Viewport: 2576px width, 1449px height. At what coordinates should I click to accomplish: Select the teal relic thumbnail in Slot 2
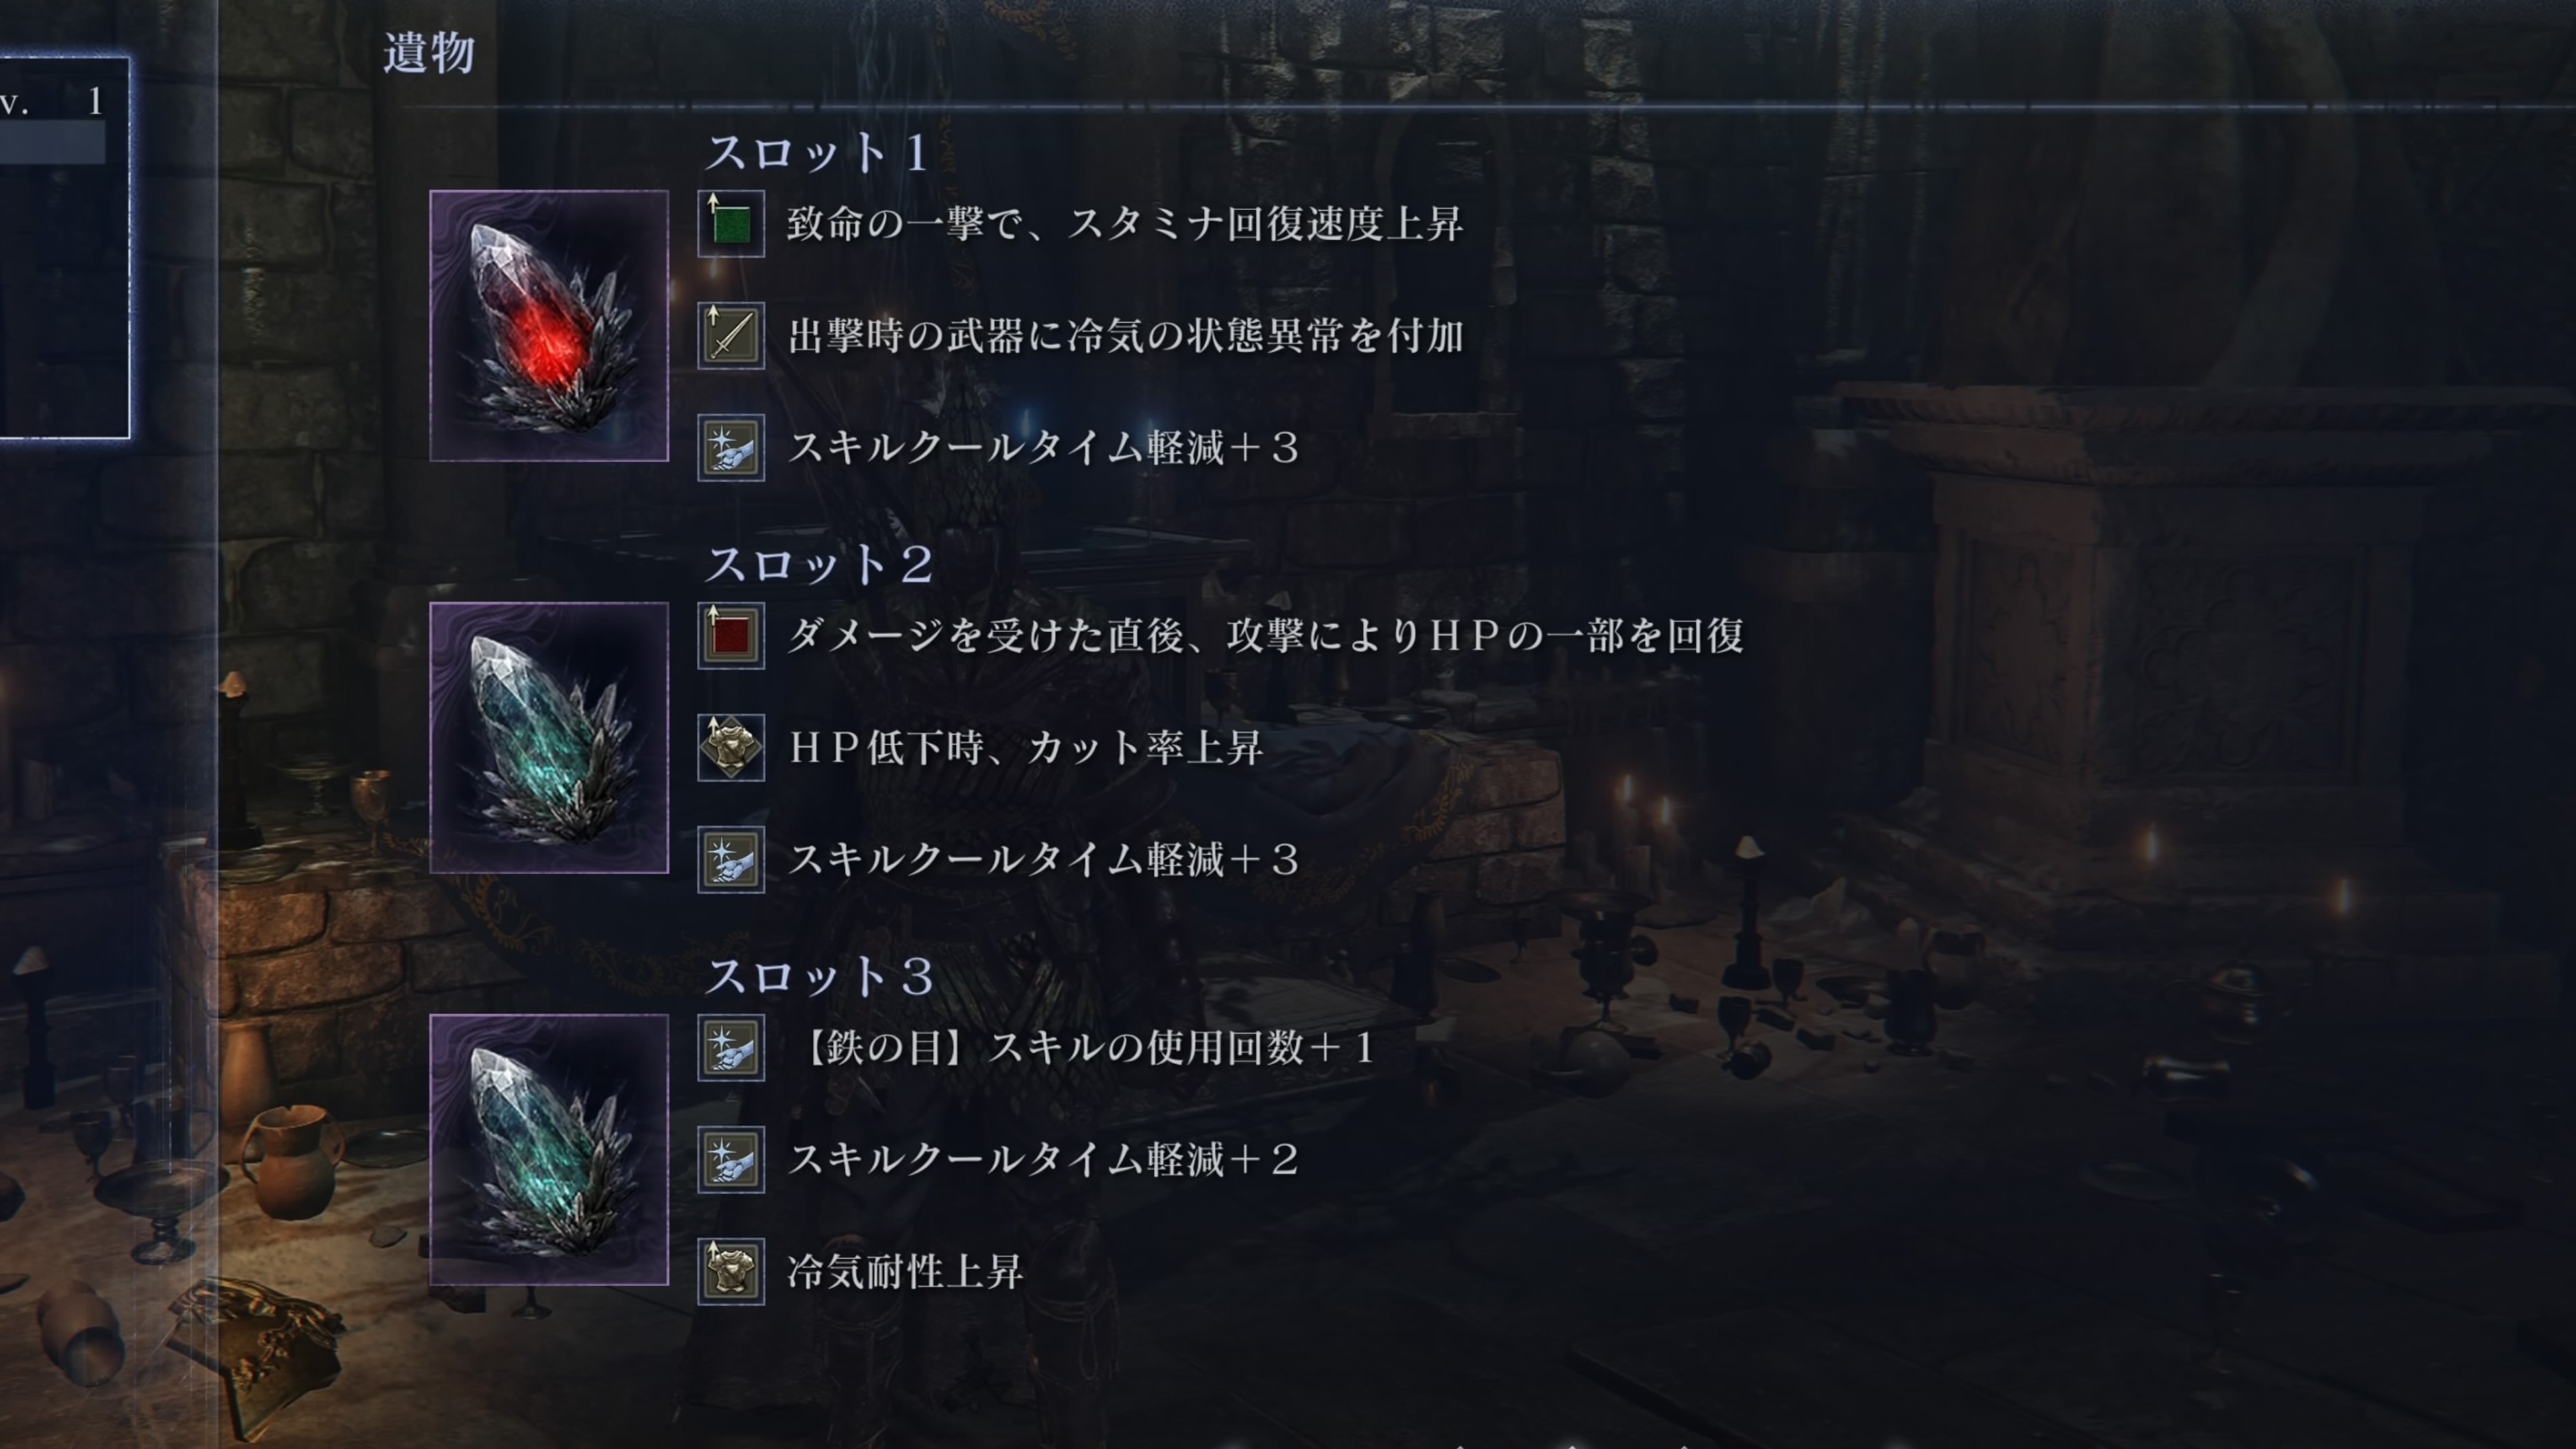tap(549, 738)
